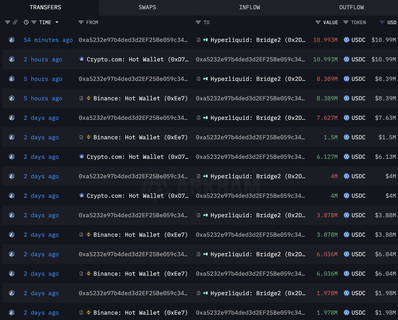
Task: Open Crypto.com Hot Wallet in 2 hours ago row
Action: click(138, 60)
